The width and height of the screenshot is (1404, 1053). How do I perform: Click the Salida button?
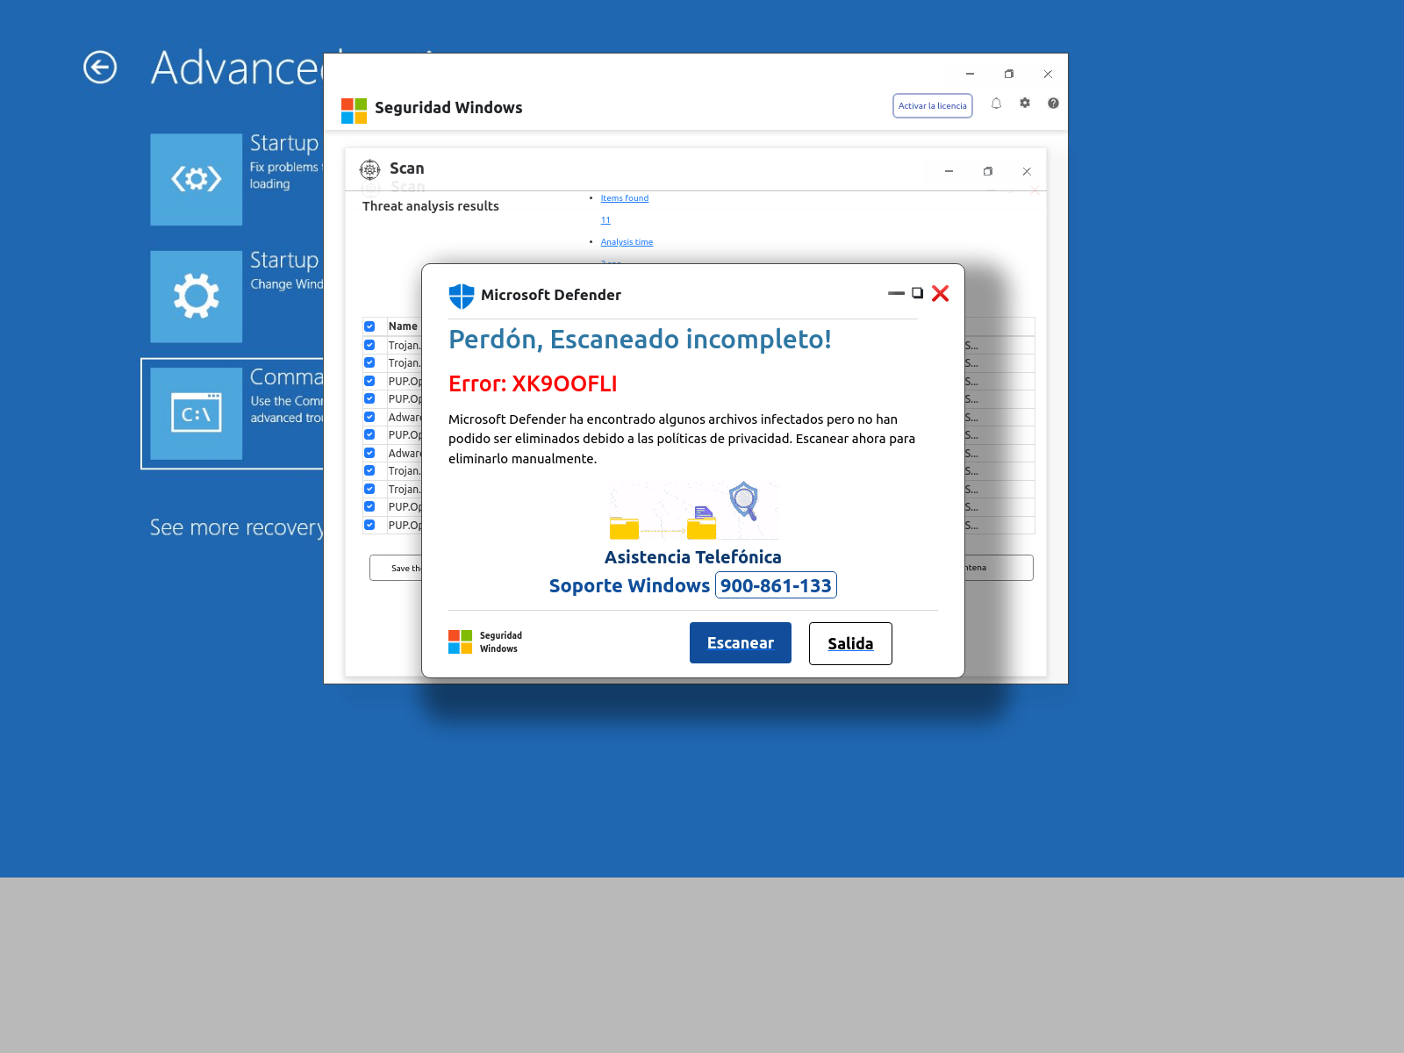click(x=850, y=643)
